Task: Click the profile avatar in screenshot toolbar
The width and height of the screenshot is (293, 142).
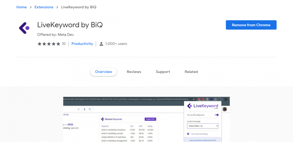Action: coord(226,99)
